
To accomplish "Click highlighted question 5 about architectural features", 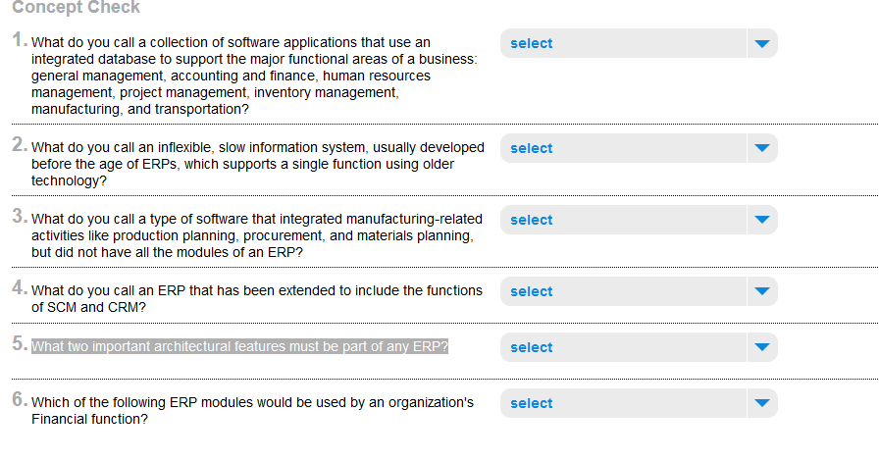I will (x=240, y=346).
